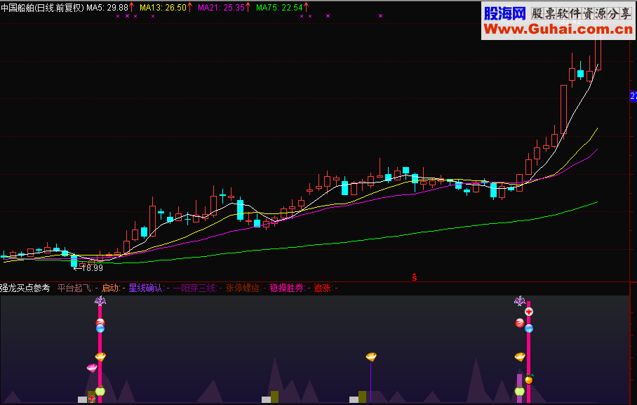
Task: Click the 18.99 low-price label
Action: tap(92, 268)
